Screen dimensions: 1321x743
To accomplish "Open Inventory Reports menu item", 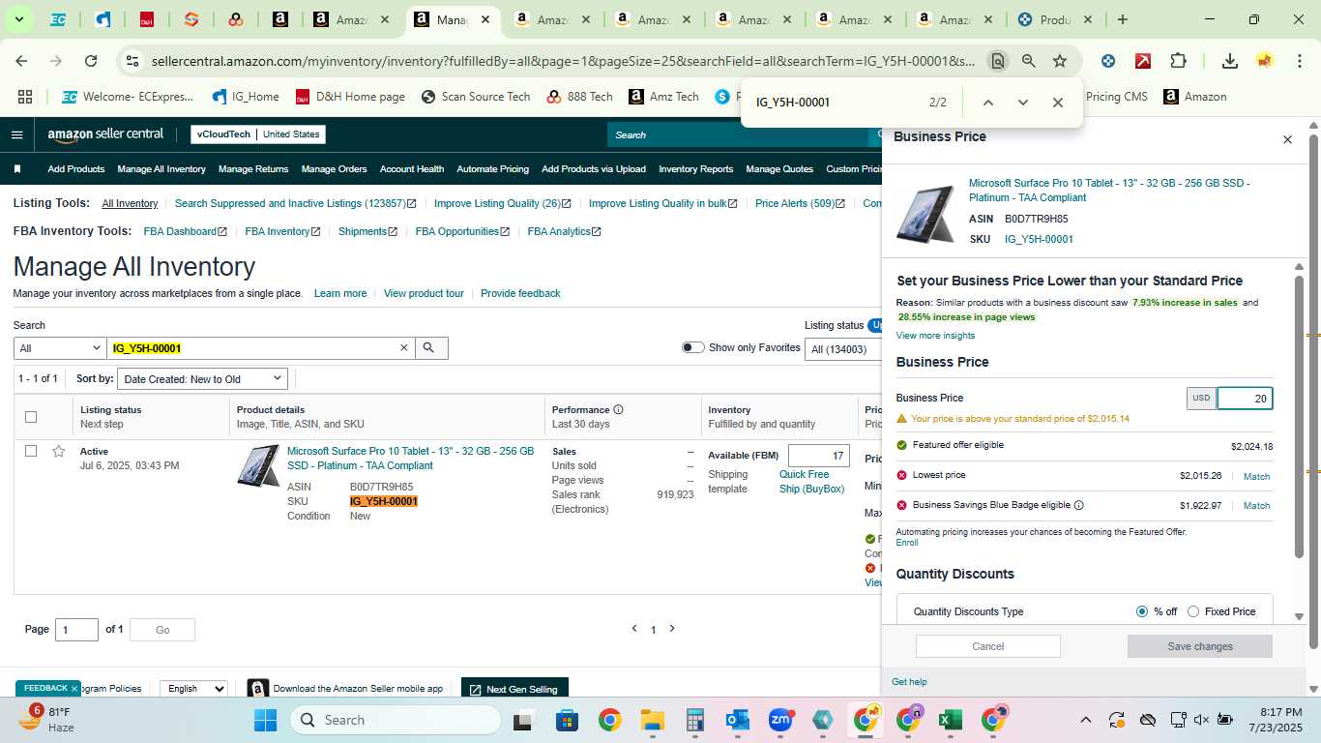I will point(696,169).
